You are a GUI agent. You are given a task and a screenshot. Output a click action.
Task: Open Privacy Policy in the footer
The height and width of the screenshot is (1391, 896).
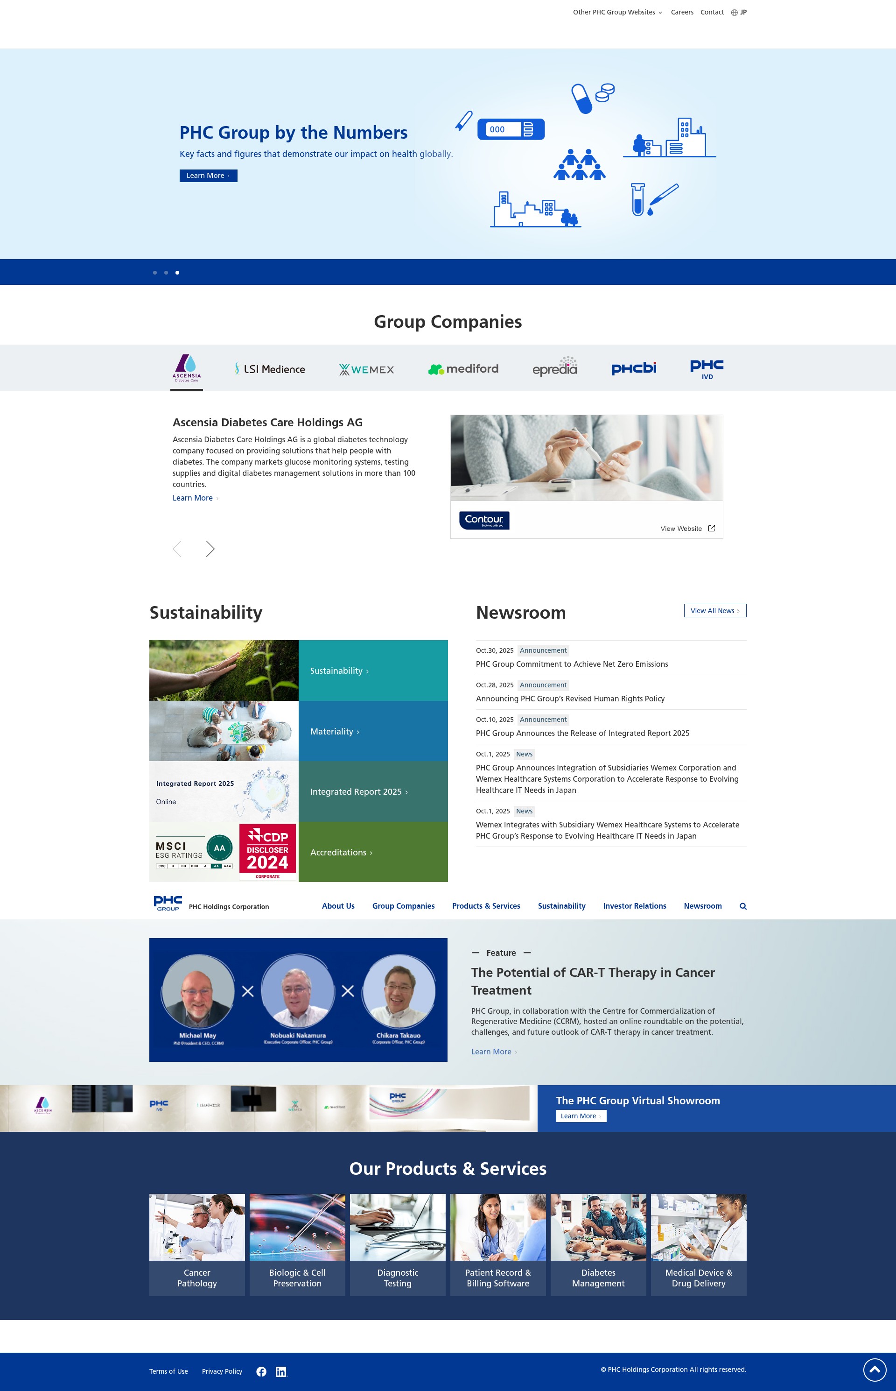click(222, 1372)
